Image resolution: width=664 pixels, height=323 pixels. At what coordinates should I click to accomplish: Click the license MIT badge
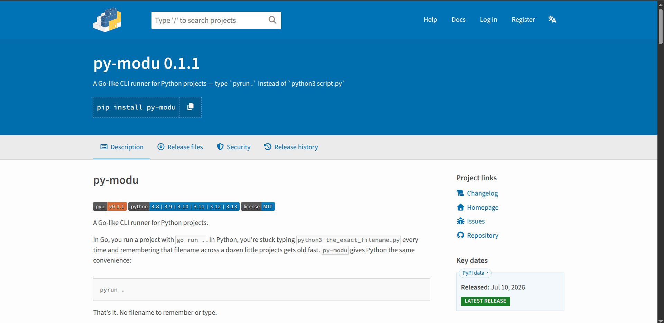pos(258,207)
